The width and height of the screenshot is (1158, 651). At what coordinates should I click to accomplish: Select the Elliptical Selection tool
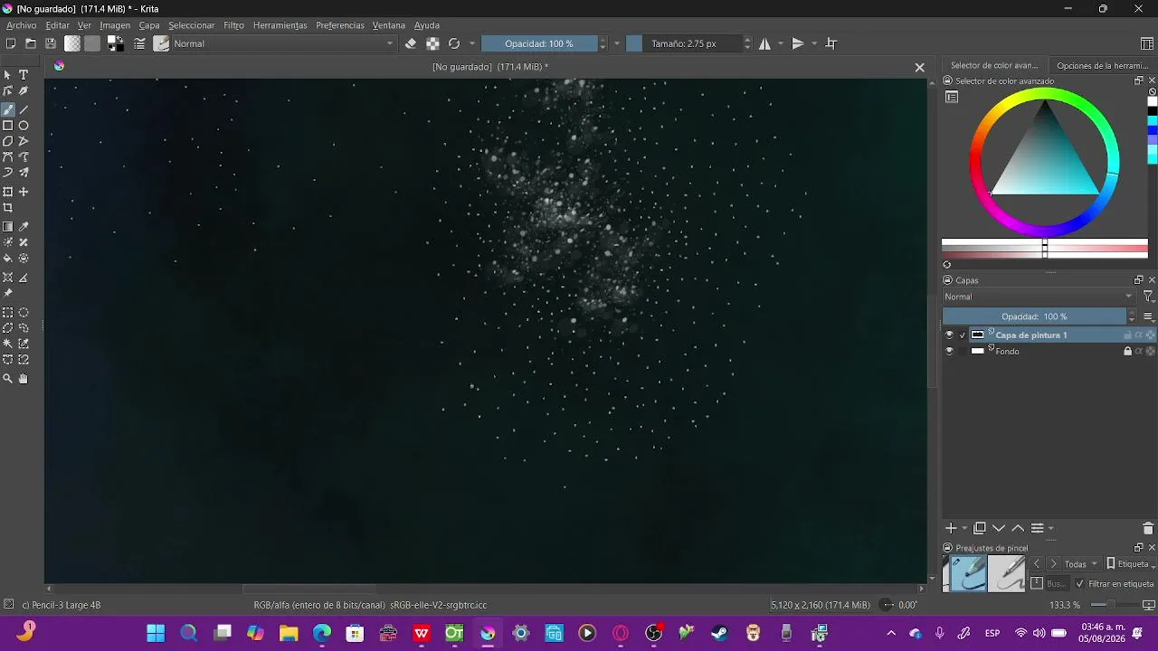[24, 313]
